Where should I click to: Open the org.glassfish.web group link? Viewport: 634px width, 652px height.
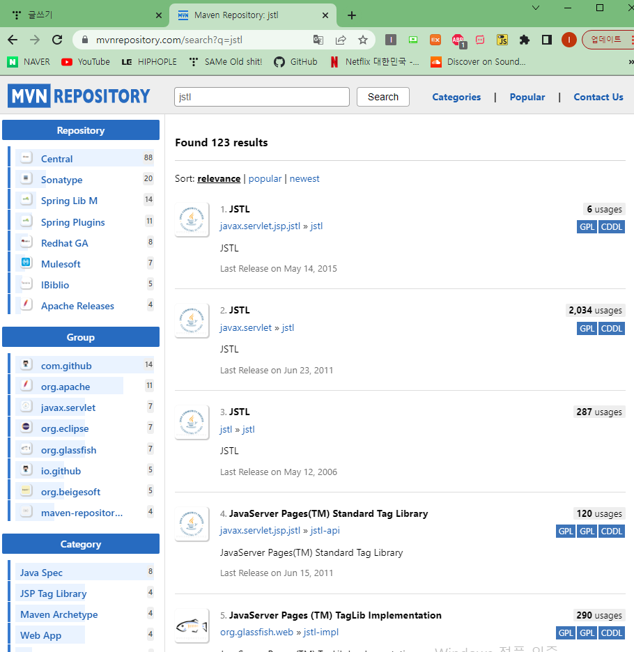(256, 632)
